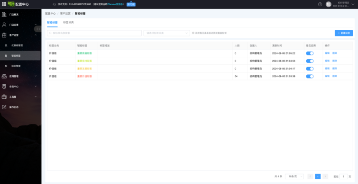The width and height of the screenshot is (358, 184).
Task: Expand the 会员中心 menu chevron
Action: coord(36,87)
